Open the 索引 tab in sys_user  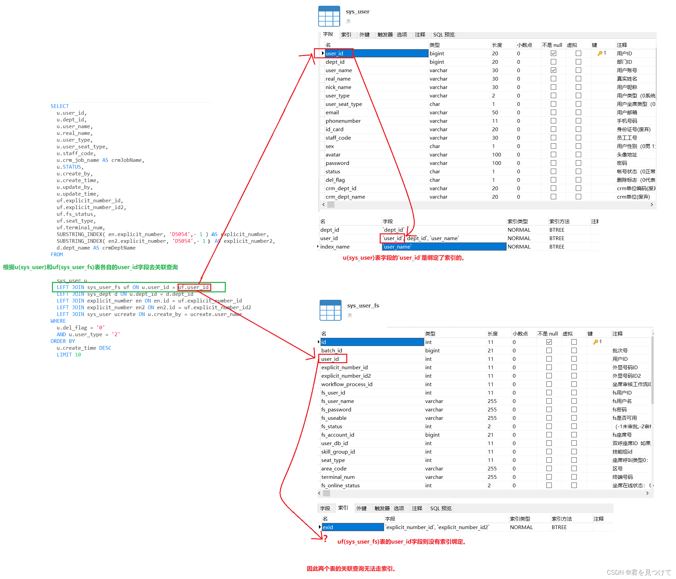pyautogui.click(x=346, y=35)
